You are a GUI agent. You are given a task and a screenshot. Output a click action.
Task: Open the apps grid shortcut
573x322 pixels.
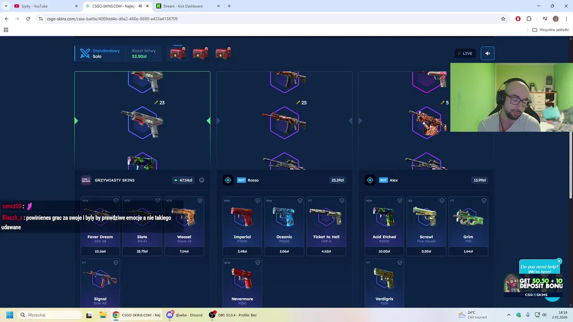pyautogui.click(x=6, y=30)
